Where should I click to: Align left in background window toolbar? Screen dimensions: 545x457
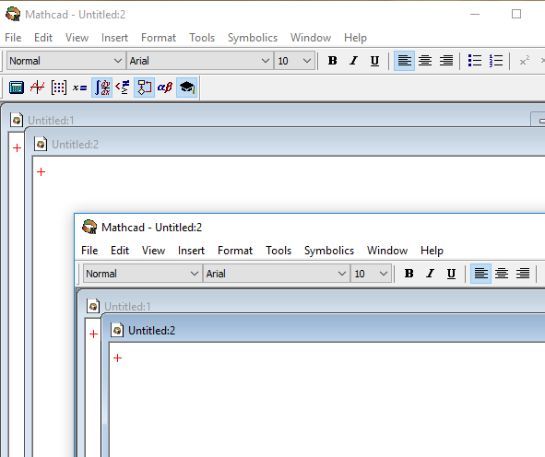click(x=404, y=61)
